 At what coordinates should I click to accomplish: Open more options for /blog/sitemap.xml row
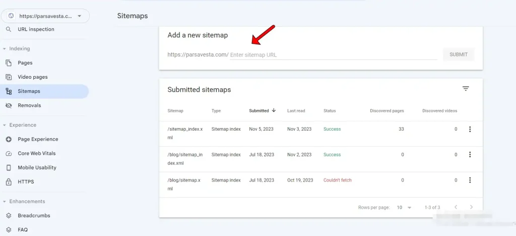click(x=470, y=180)
